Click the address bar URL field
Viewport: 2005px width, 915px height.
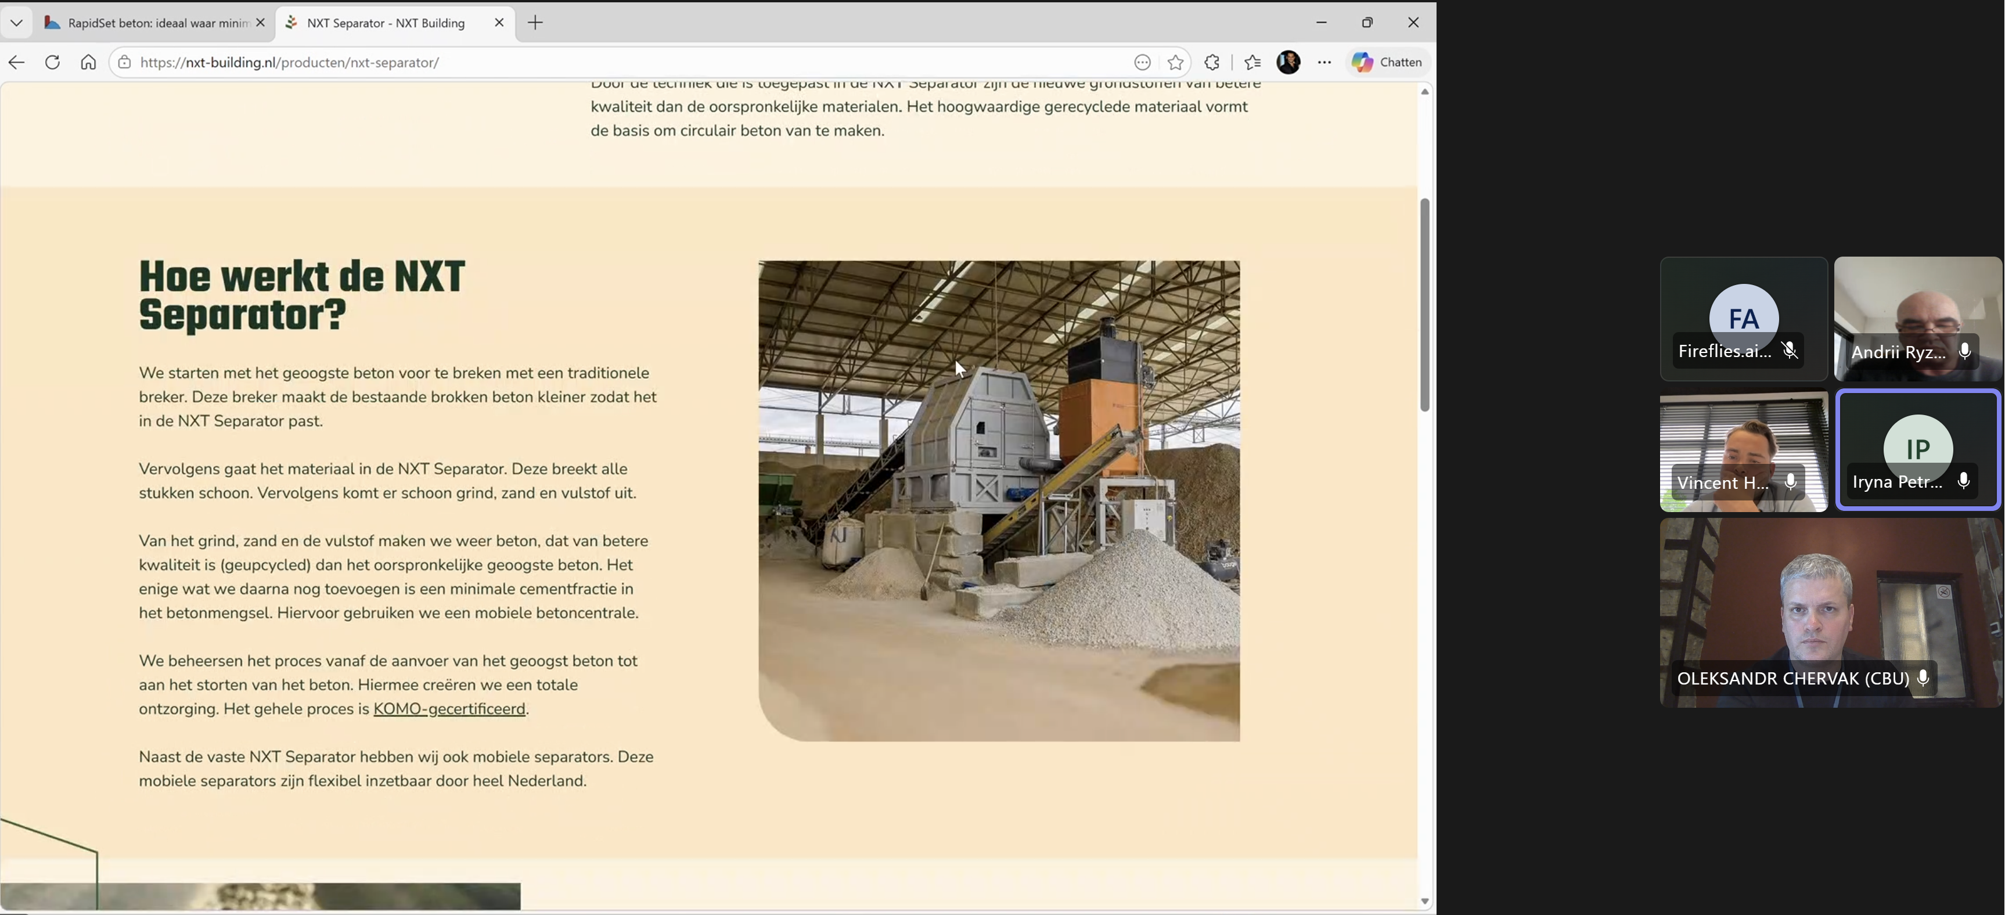click(x=622, y=62)
